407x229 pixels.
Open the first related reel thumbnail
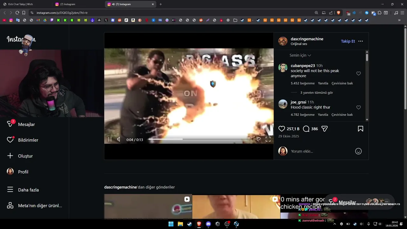[x=148, y=207]
